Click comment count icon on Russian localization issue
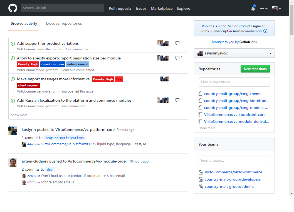Screen dimensions: 294x212 tap(179, 100)
